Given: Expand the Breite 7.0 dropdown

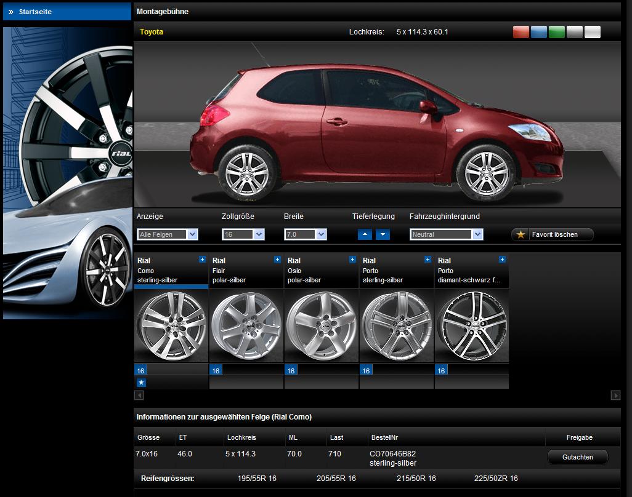Looking at the screenshot, I should point(306,234).
